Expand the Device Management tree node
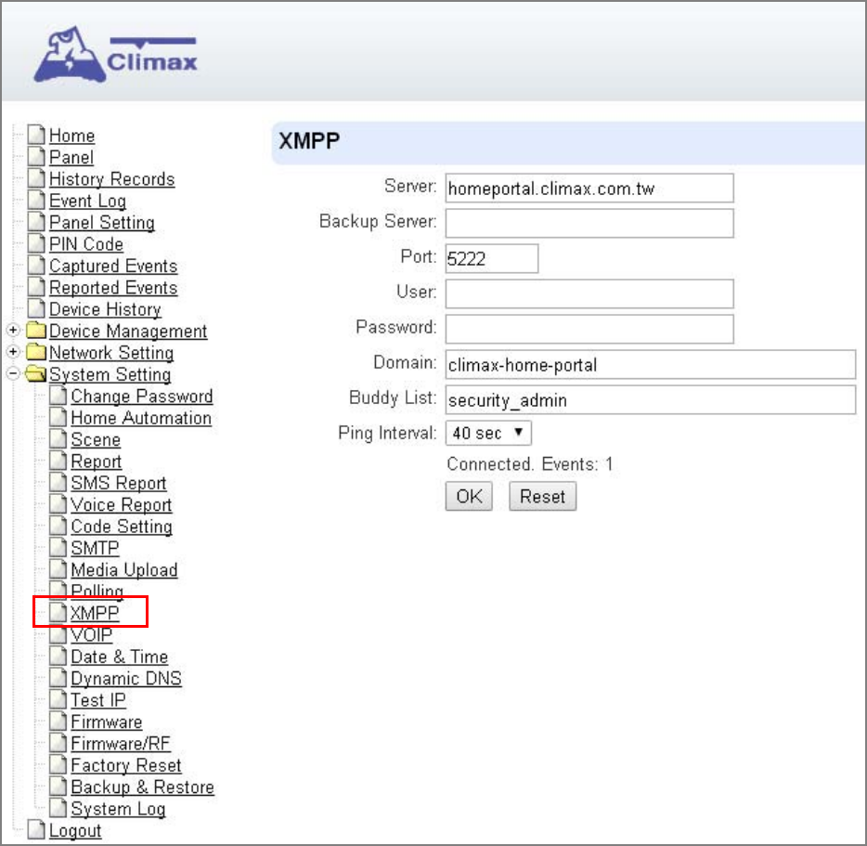 13,331
